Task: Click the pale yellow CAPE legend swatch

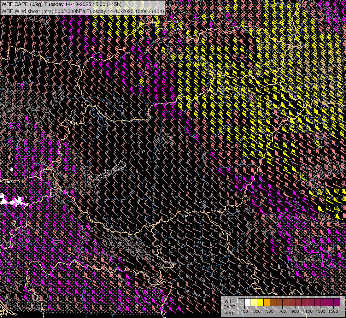Action: point(254,302)
